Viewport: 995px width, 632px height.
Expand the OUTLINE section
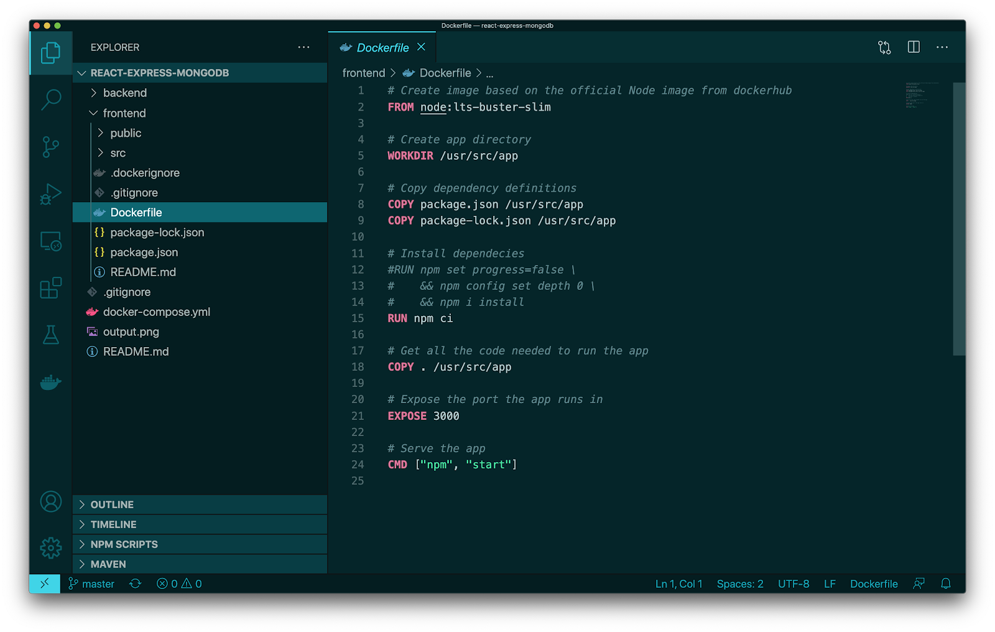[112, 504]
